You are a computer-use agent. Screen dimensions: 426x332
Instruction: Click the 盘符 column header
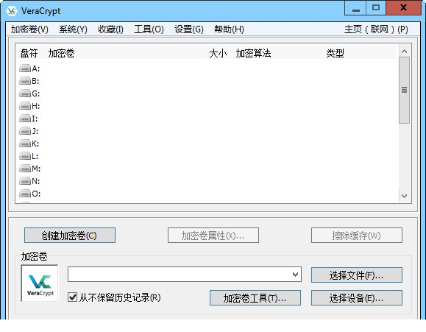click(29, 53)
